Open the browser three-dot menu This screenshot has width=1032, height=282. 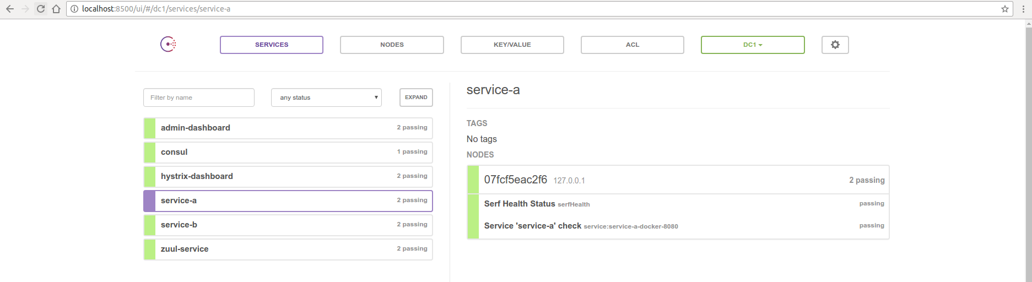pyautogui.click(x=1023, y=9)
